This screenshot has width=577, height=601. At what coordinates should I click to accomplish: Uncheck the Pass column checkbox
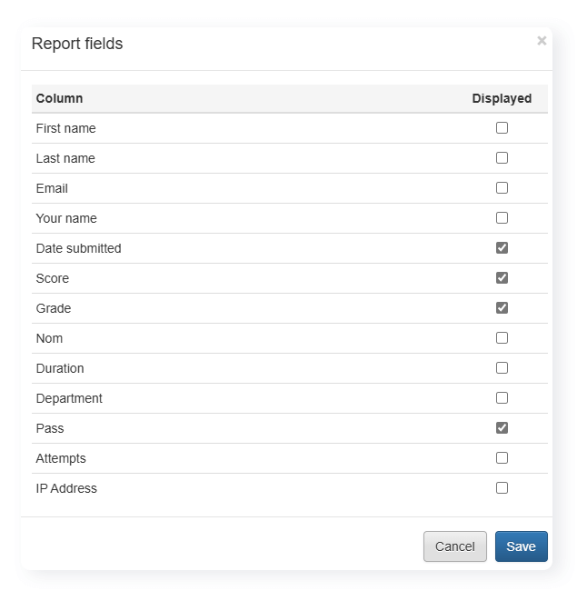pyautogui.click(x=502, y=428)
